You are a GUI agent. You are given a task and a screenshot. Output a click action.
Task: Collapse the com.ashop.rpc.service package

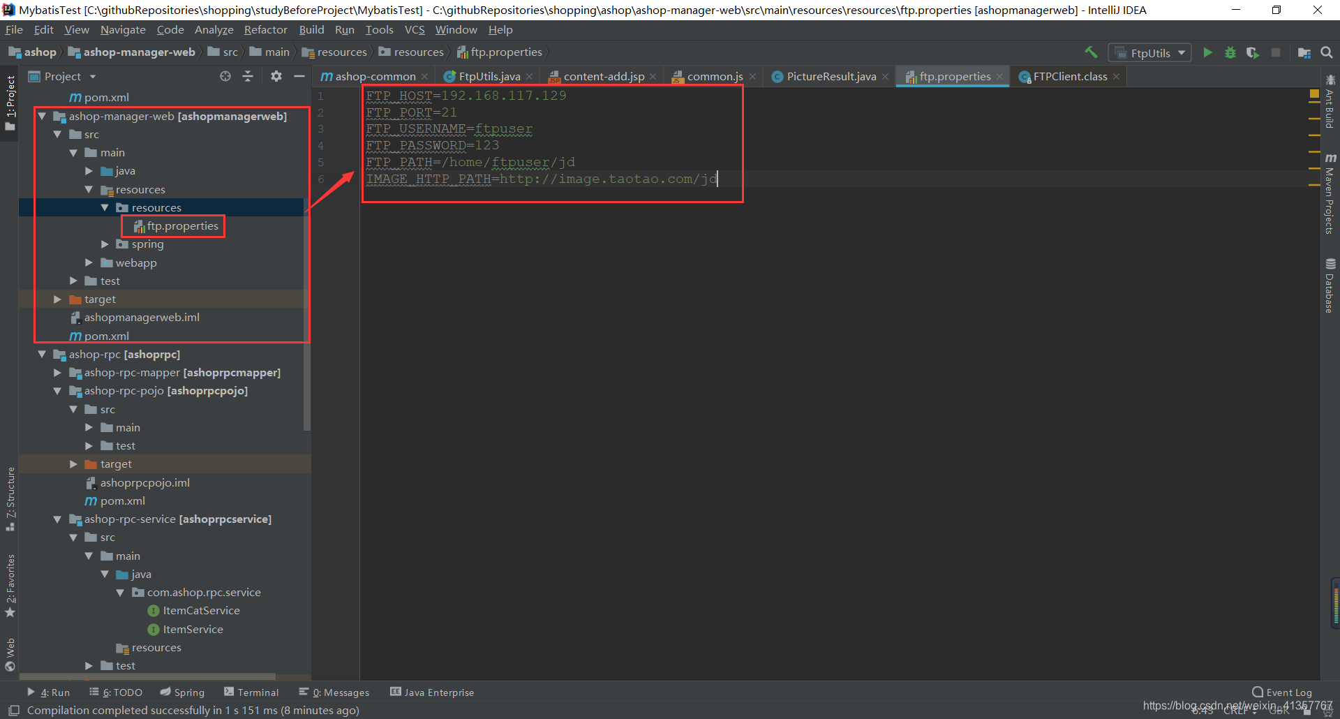coord(120,592)
